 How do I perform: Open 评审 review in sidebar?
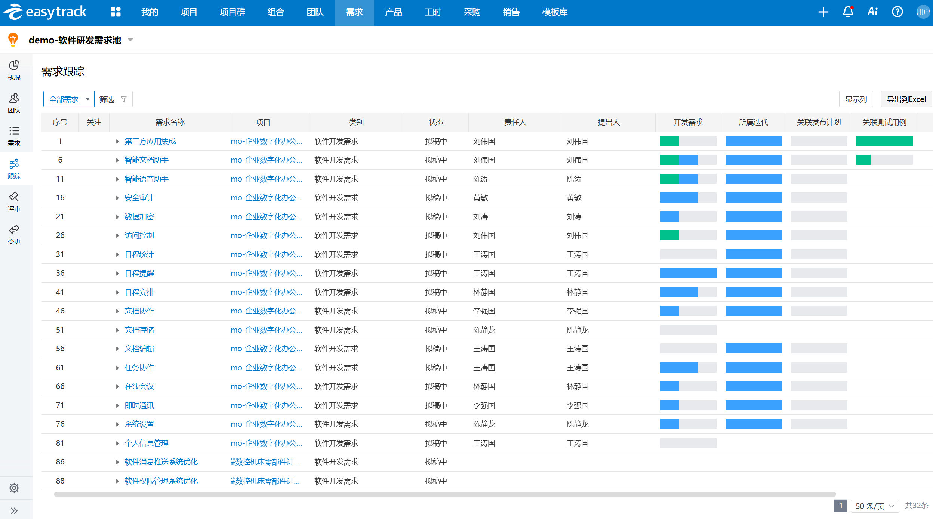14,202
